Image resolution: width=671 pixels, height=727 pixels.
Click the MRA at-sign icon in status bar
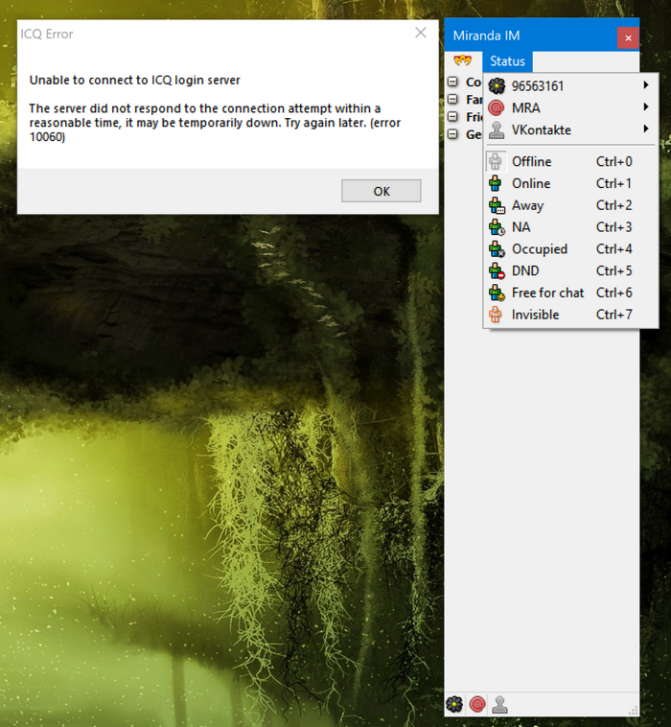pyautogui.click(x=477, y=704)
